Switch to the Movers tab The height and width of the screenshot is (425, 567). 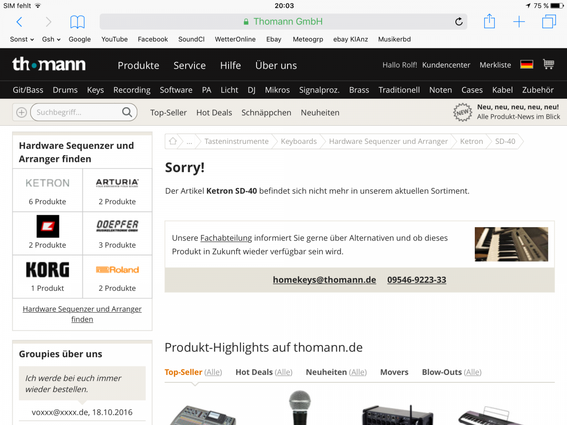394,372
